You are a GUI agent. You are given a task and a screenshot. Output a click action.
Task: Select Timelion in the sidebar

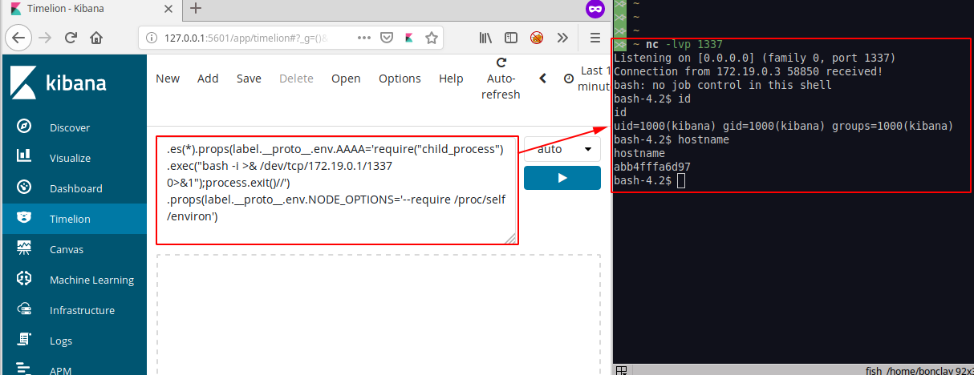point(74,219)
